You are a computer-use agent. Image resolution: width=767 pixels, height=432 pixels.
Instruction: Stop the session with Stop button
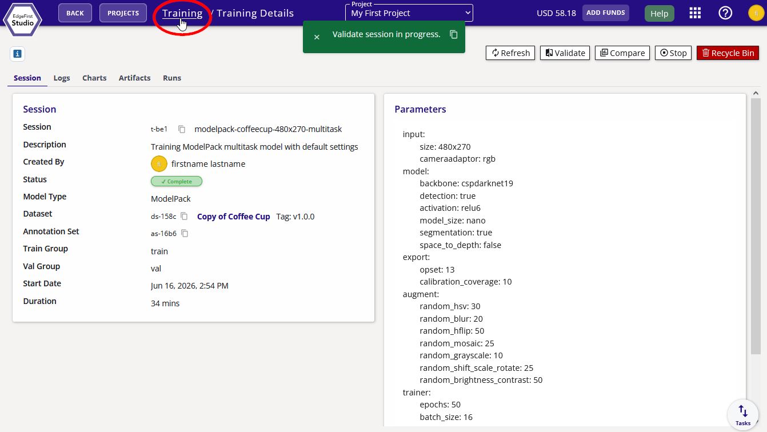point(673,53)
